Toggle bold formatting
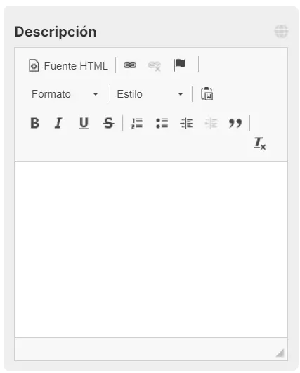This screenshot has width=300, height=373. coord(35,123)
